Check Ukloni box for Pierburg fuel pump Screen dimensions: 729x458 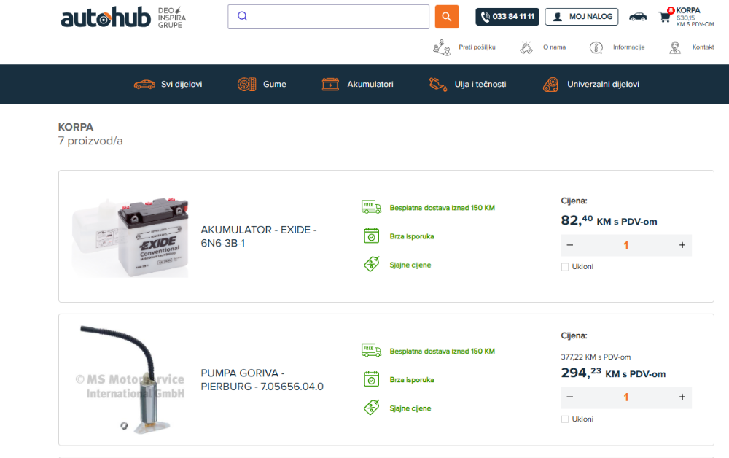(565, 419)
